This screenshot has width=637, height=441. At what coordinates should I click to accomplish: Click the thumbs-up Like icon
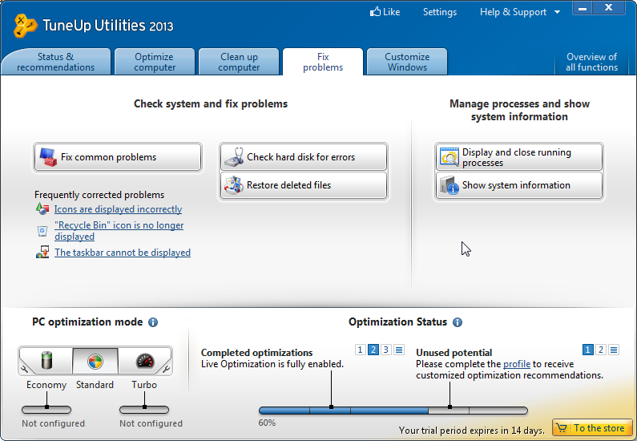[375, 12]
